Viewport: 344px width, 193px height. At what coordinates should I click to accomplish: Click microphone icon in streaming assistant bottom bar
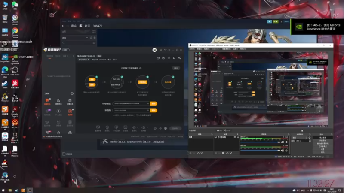click(134, 127)
